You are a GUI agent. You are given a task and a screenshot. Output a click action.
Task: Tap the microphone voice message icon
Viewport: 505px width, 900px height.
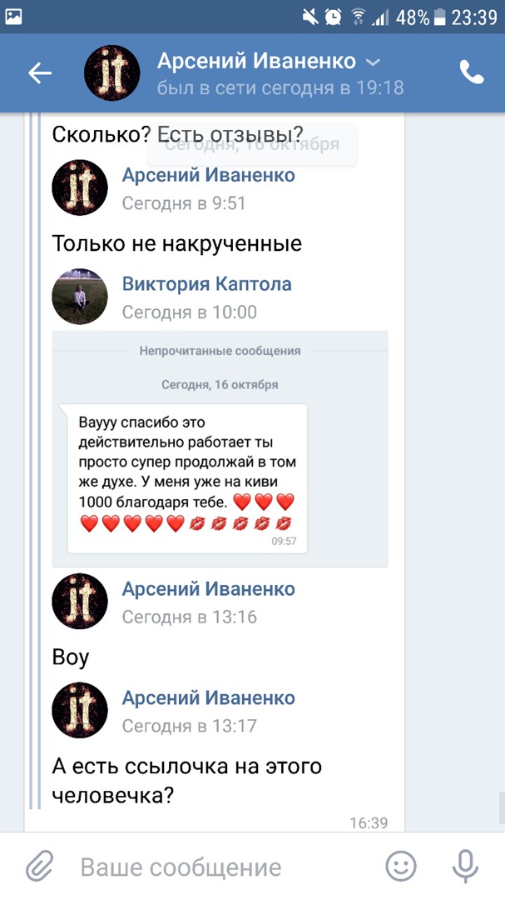click(x=467, y=867)
